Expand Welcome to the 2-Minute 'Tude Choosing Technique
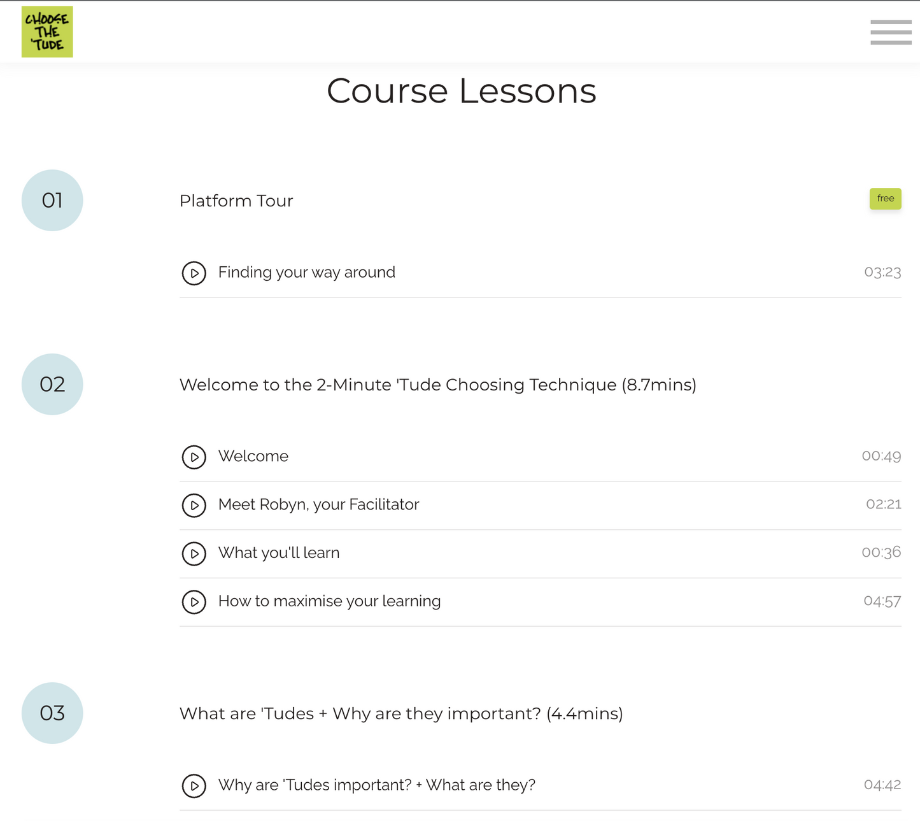920x821 pixels. click(x=437, y=385)
